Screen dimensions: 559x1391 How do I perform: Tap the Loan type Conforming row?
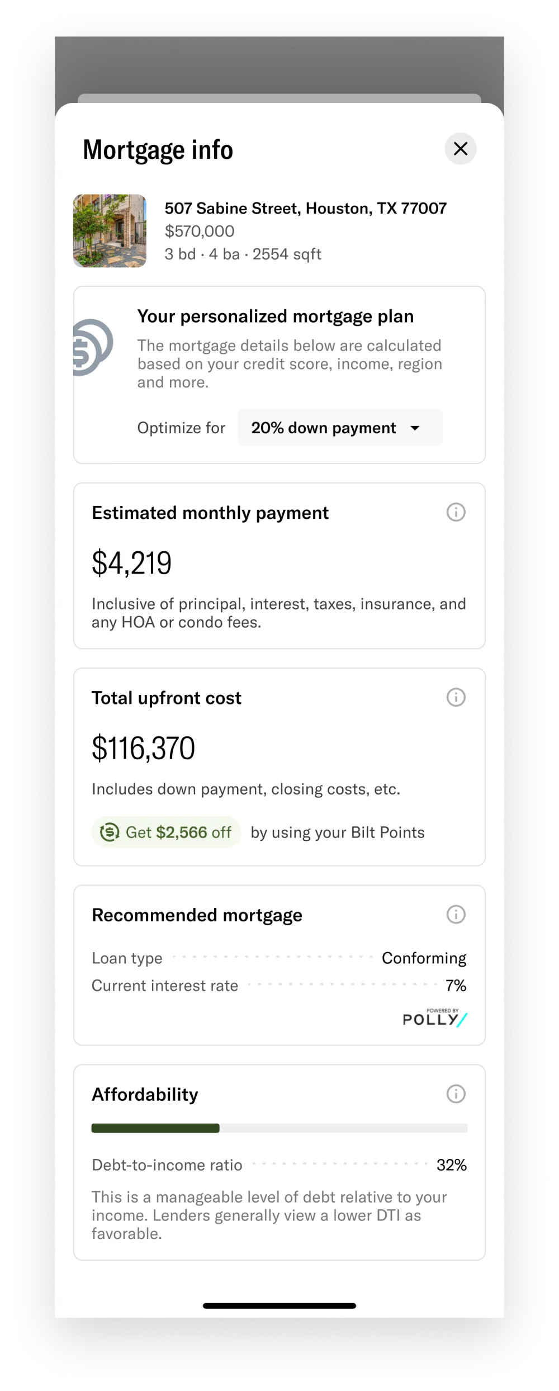(x=279, y=958)
